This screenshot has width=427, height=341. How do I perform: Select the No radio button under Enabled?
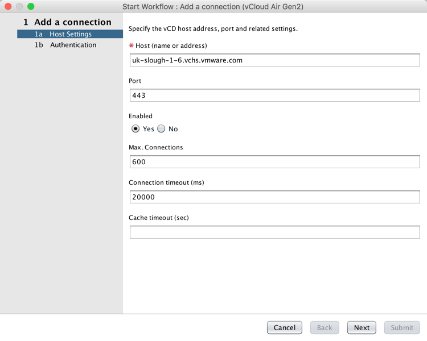[161, 128]
